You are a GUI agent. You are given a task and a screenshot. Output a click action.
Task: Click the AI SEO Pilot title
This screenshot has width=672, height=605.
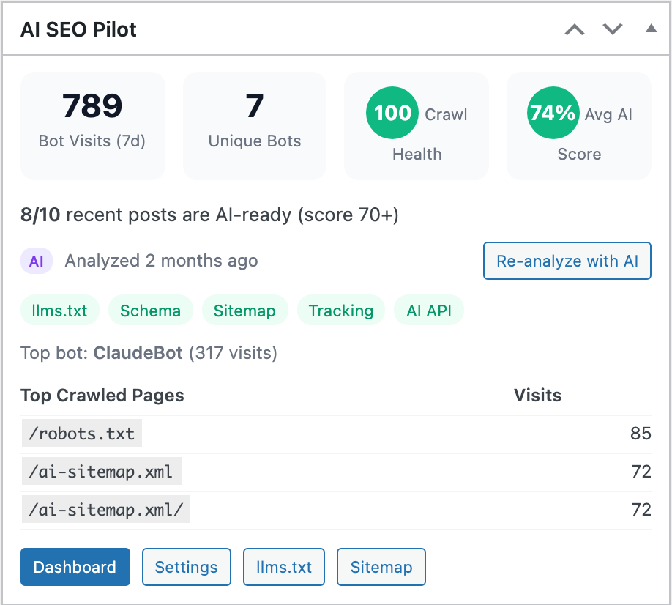click(78, 29)
